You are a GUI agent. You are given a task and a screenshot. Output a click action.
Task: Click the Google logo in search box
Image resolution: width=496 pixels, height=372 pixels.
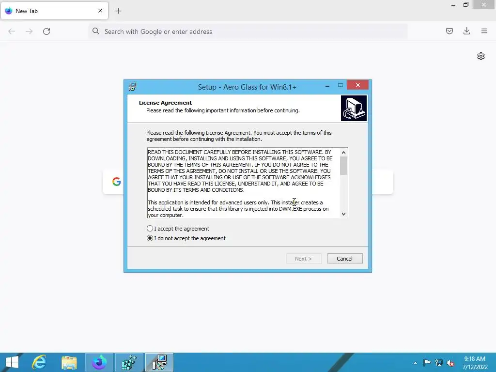point(116,182)
